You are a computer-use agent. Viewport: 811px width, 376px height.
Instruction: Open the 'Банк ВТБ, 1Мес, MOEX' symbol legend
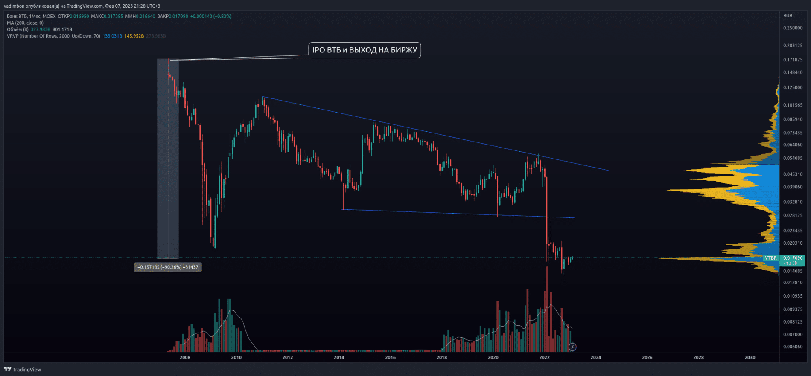pos(31,16)
